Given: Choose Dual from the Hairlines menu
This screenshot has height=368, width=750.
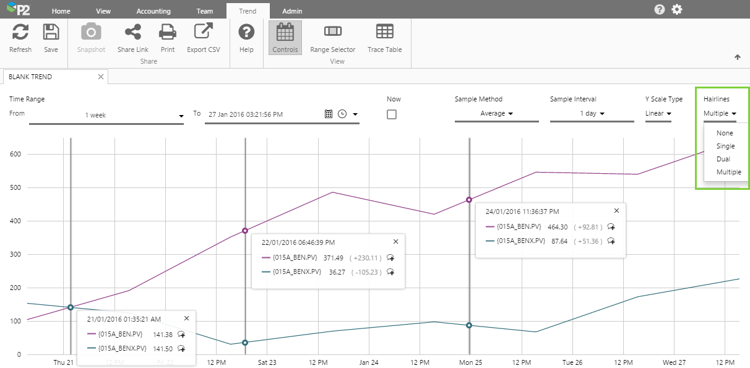Looking at the screenshot, I should pos(723,159).
